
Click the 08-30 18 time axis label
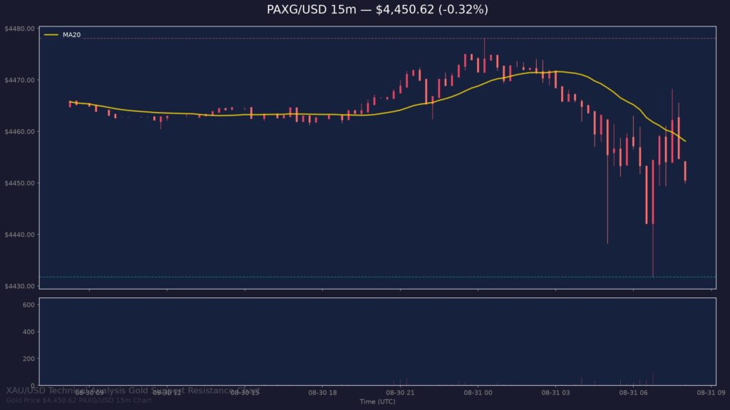point(322,393)
